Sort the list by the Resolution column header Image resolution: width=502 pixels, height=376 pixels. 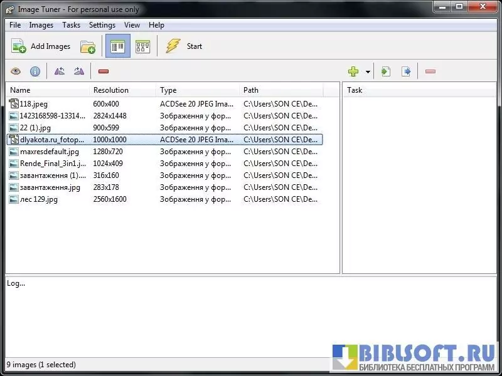(111, 90)
